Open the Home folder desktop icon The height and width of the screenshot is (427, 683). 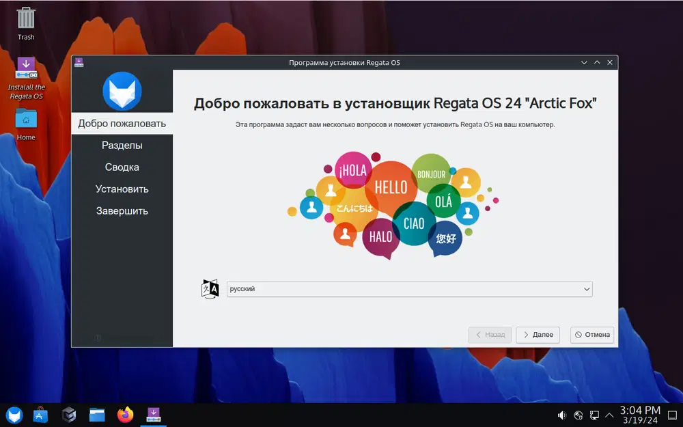coord(26,124)
